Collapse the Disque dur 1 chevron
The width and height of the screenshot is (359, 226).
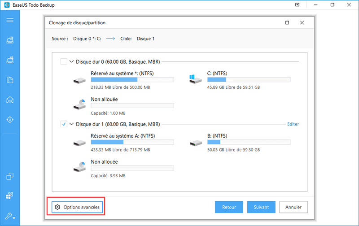point(71,124)
